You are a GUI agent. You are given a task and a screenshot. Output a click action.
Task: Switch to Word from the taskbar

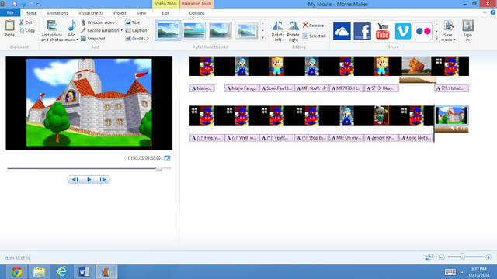85,272
